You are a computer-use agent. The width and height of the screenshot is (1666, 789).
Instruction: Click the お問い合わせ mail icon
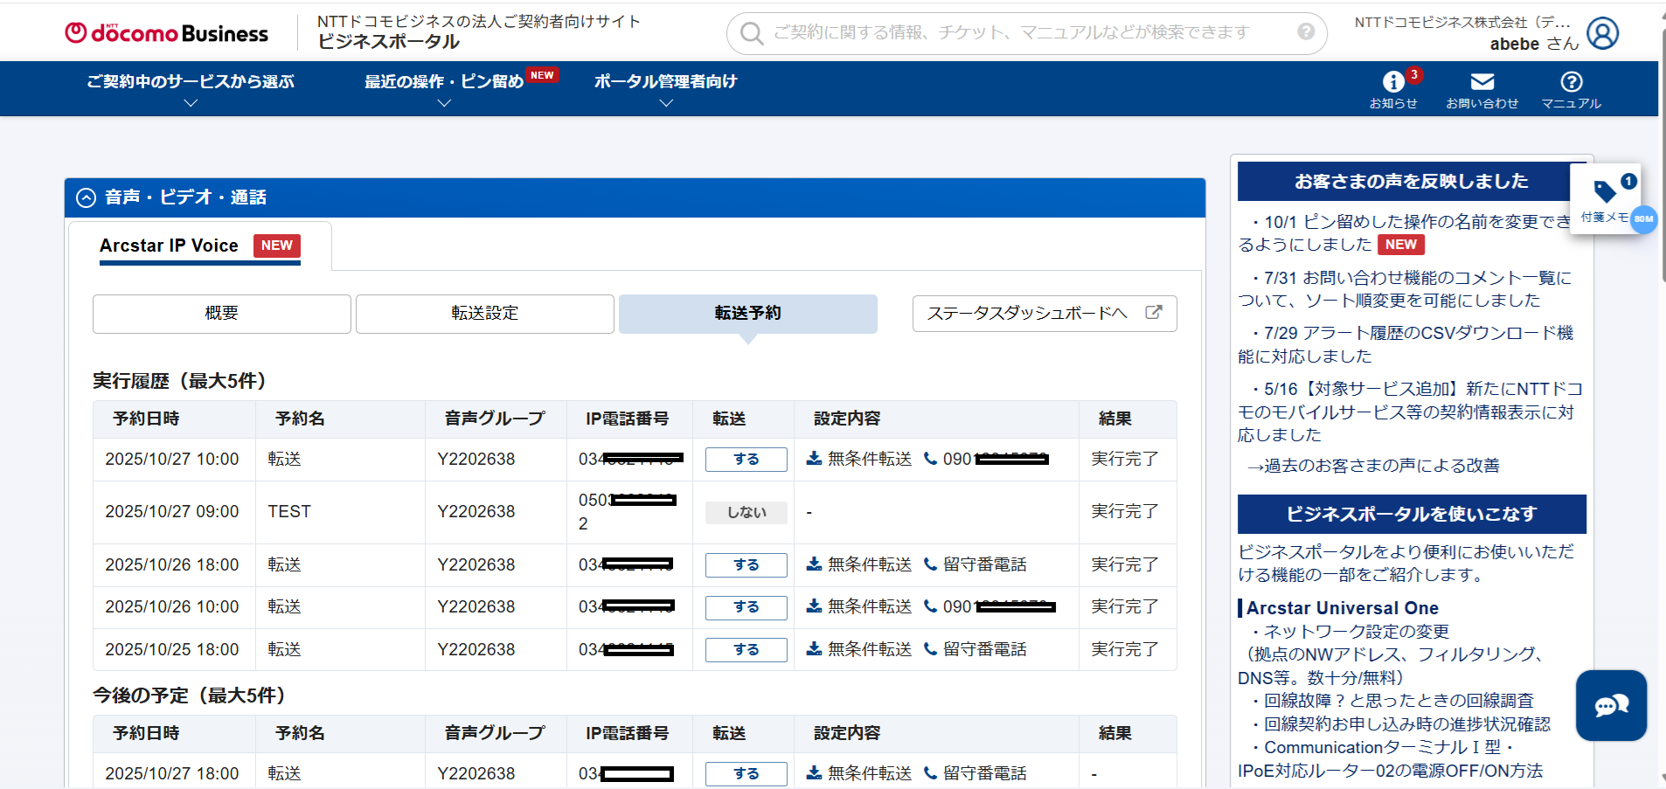point(1482,83)
